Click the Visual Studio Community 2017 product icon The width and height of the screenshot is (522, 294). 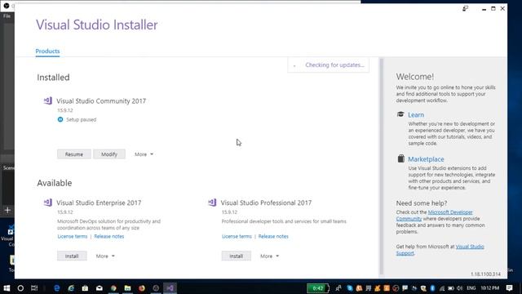click(48, 100)
